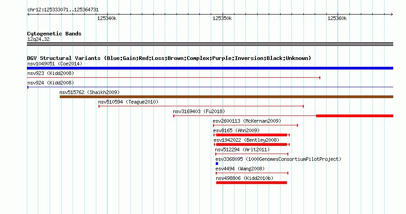Click the thin blue nsv924 gain line
Viewport: 406px width, 214px height.
pos(210,87)
